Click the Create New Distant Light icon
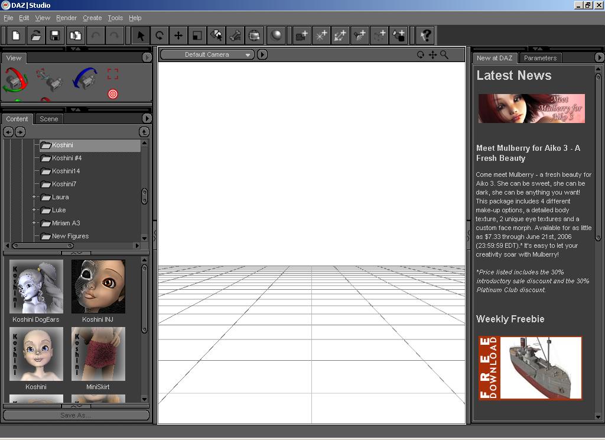This screenshot has width=605, height=440. coord(340,35)
